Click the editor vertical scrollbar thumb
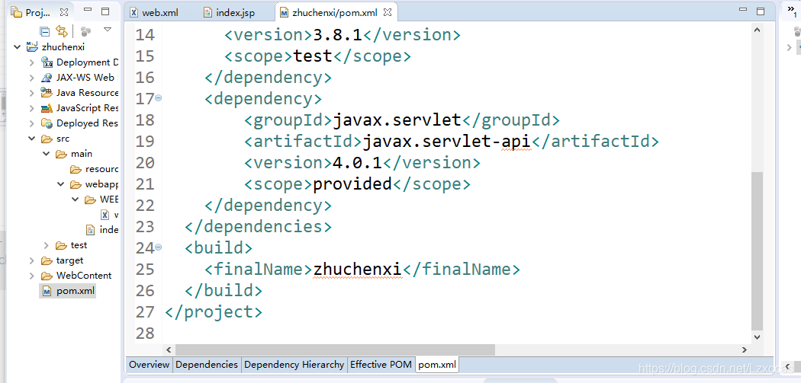The image size is (801, 383). pos(758,251)
